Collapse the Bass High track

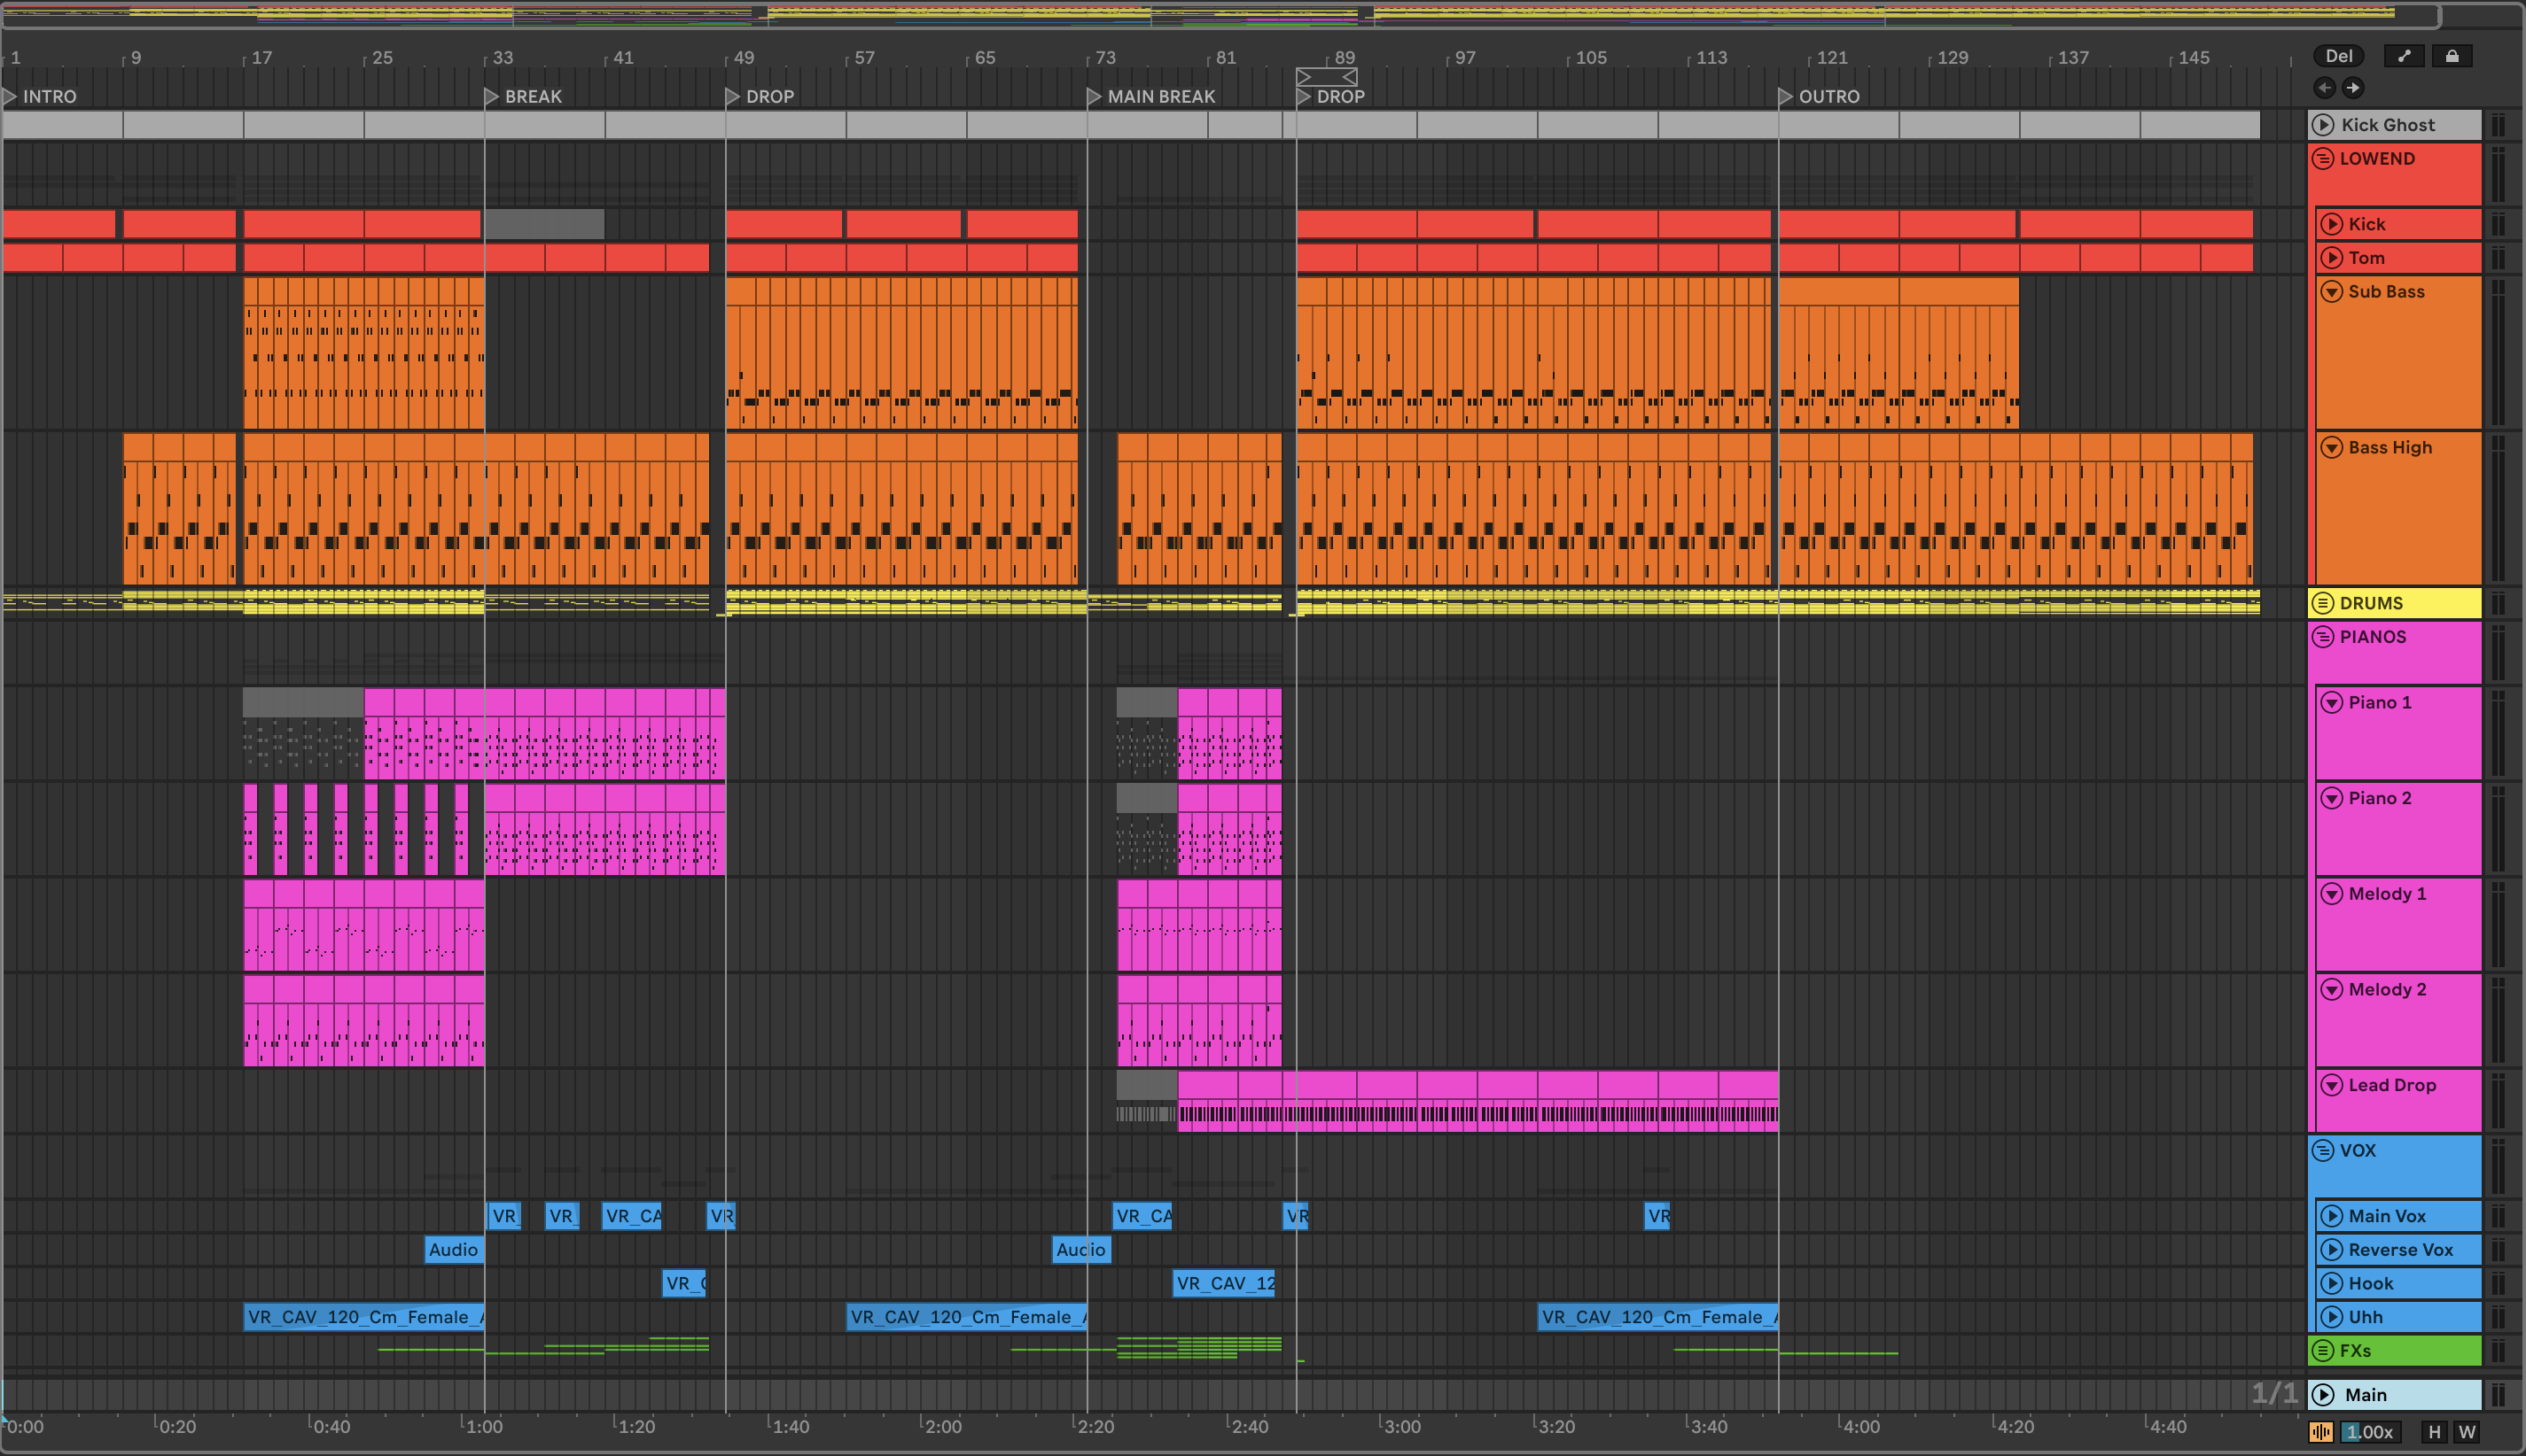[2332, 448]
